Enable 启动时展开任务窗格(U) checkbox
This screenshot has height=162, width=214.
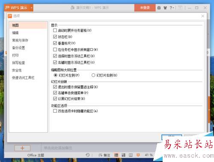click(55, 30)
